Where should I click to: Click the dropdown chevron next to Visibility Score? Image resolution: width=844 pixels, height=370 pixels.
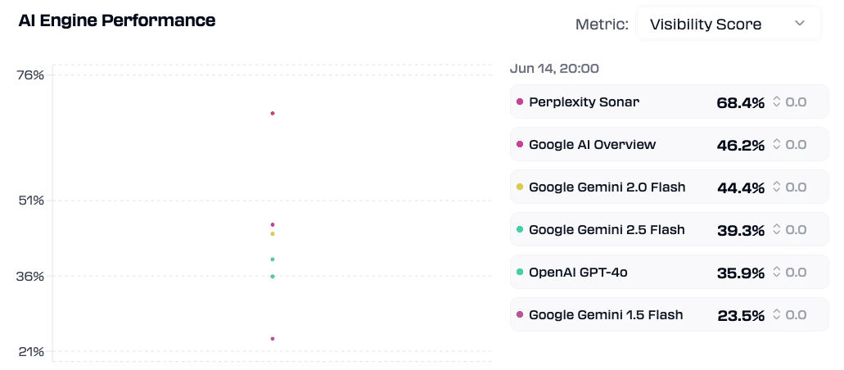click(800, 23)
